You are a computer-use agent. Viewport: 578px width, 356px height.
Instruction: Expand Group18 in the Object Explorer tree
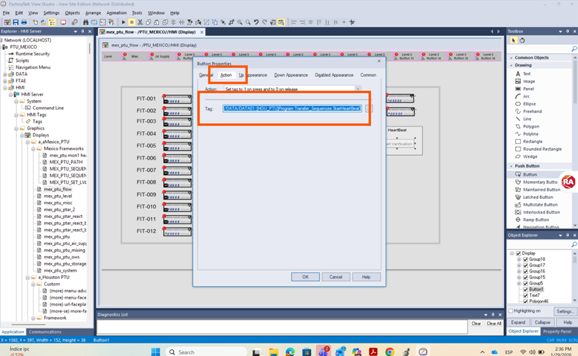tap(519, 259)
